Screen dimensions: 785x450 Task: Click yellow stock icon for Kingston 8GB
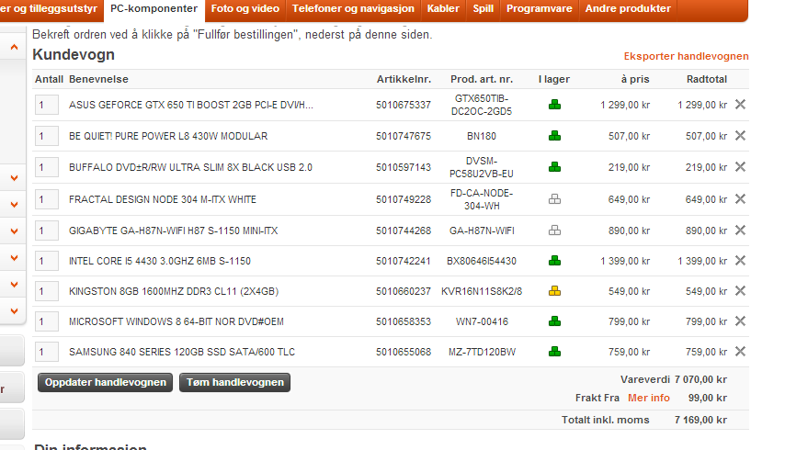coord(554,291)
